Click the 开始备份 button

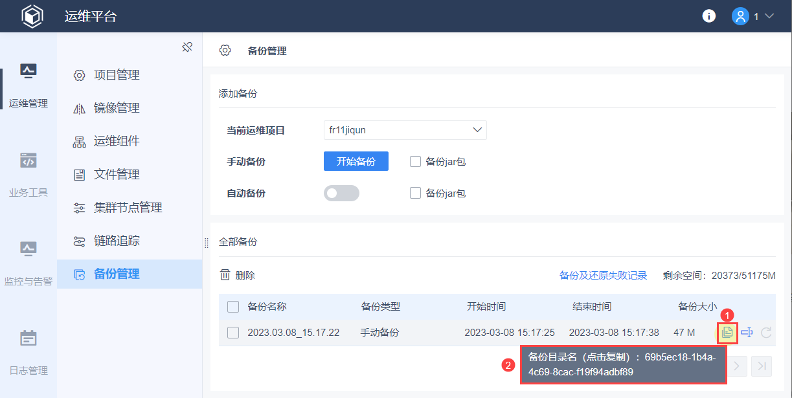click(x=356, y=161)
